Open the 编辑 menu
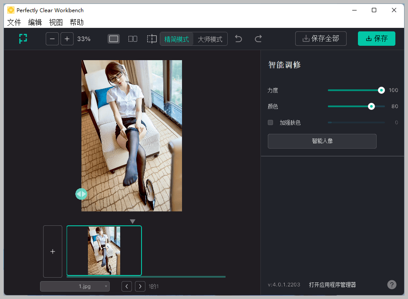 pos(35,22)
